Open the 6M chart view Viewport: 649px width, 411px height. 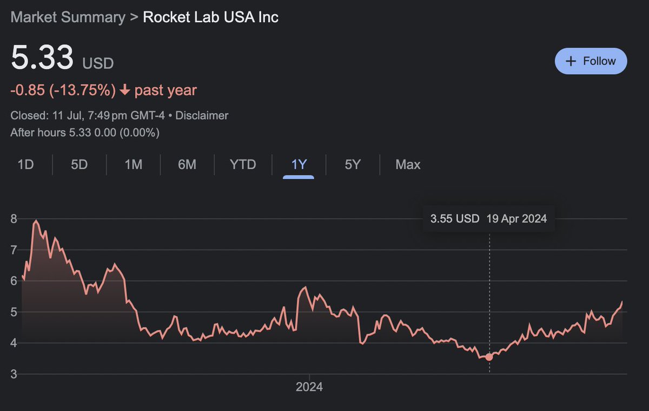pos(187,165)
